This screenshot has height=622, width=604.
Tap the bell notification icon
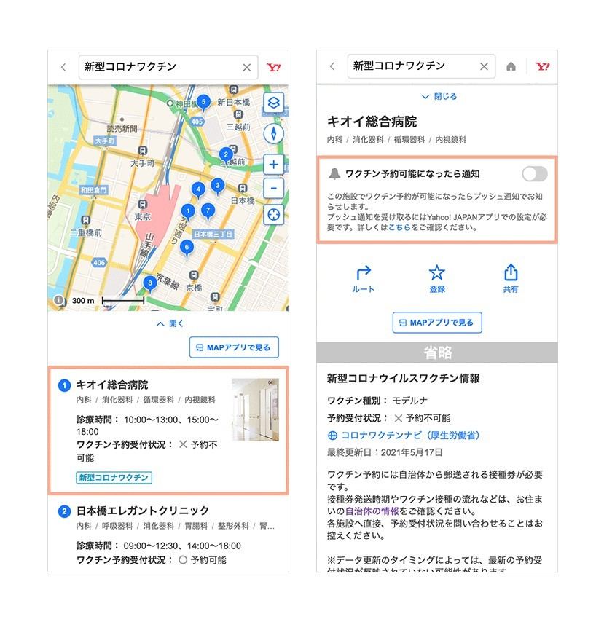click(x=334, y=174)
